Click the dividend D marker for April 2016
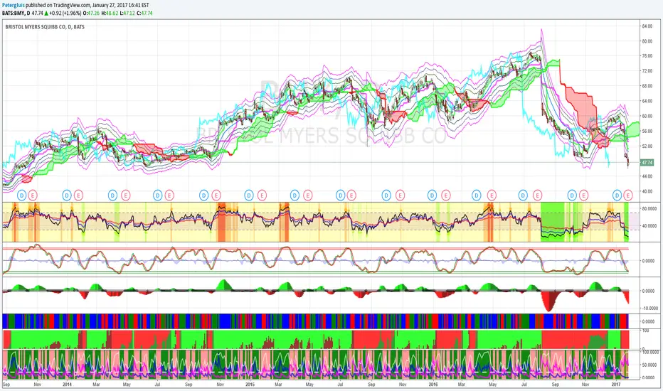663x391 pixels. tap(477, 195)
